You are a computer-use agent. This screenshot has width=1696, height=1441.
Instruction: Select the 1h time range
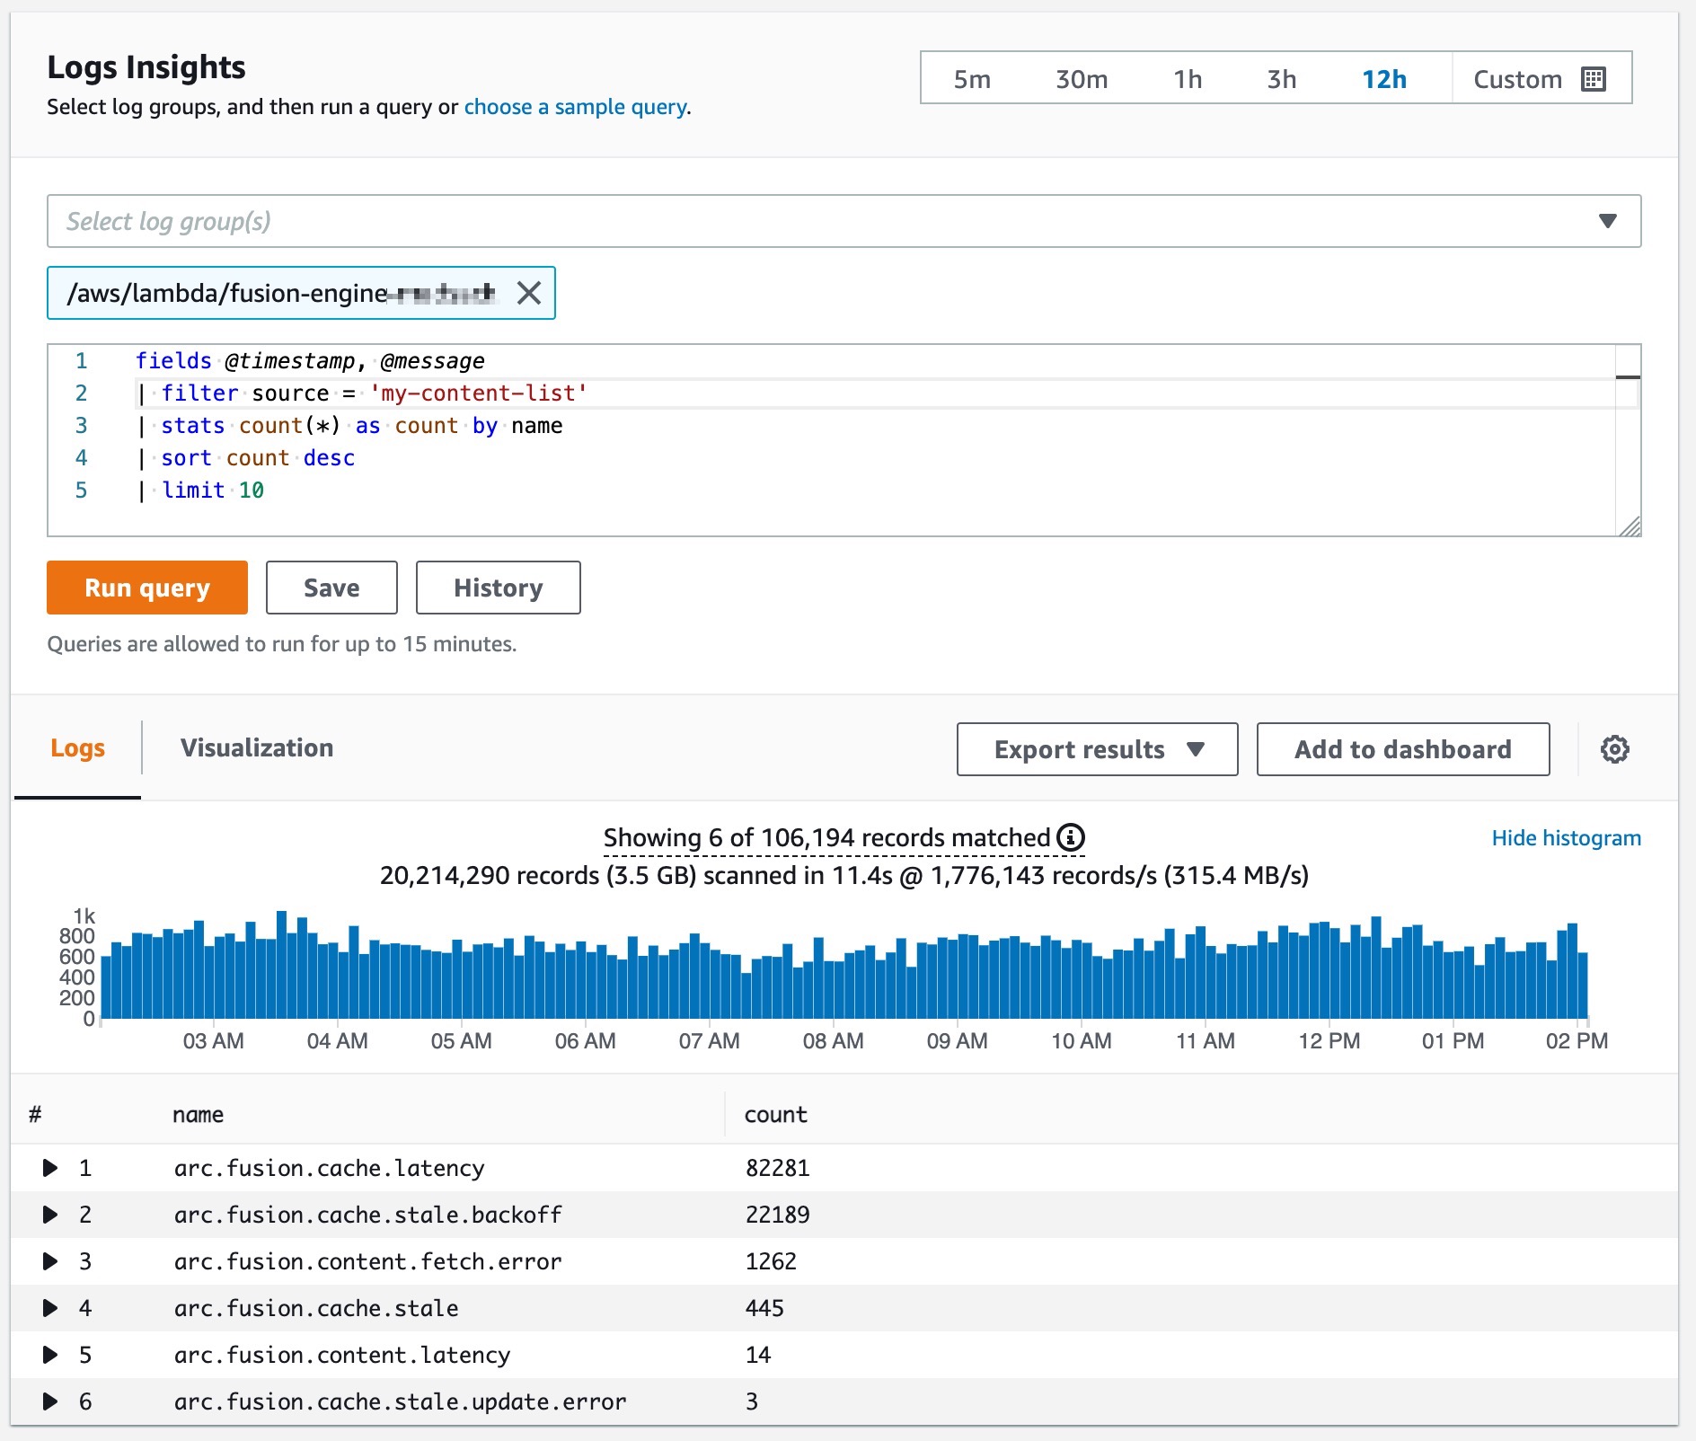1188,79
